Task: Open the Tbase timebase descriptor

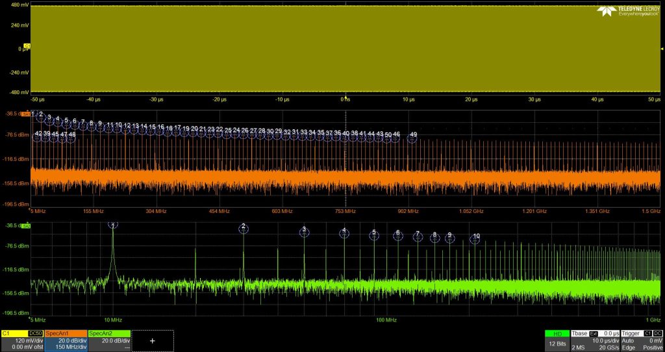Action: click(x=594, y=340)
